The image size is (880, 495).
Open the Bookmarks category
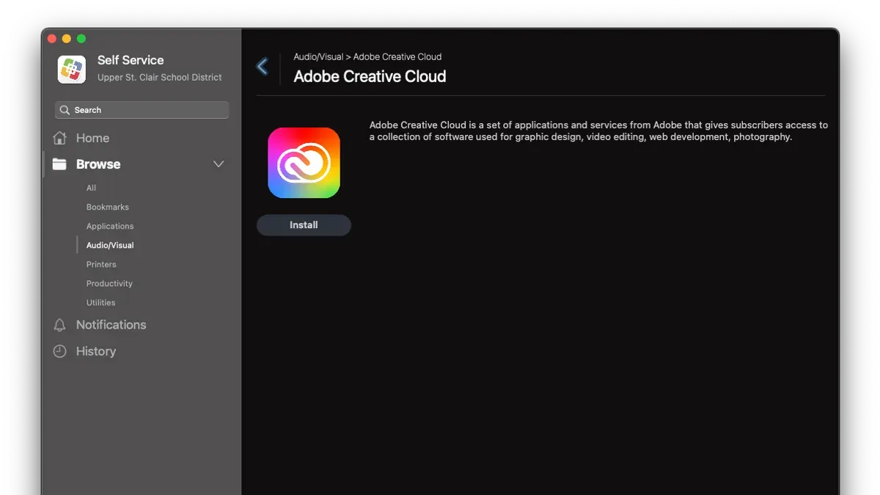tap(108, 207)
